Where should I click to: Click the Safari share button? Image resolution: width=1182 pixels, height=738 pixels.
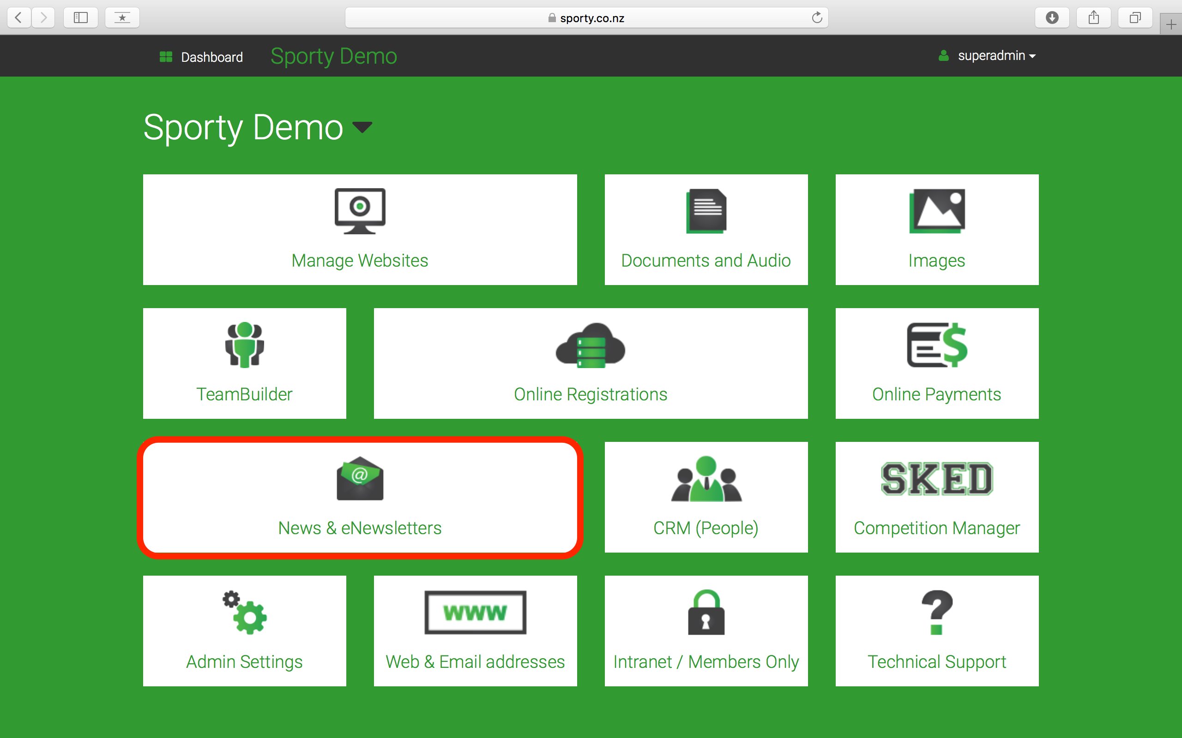click(x=1094, y=18)
